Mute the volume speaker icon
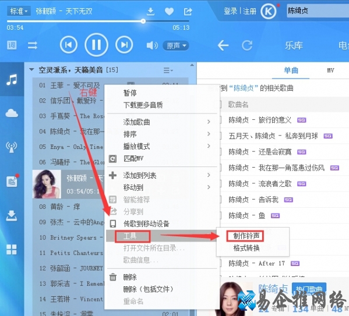349x316 pixels. [152, 45]
